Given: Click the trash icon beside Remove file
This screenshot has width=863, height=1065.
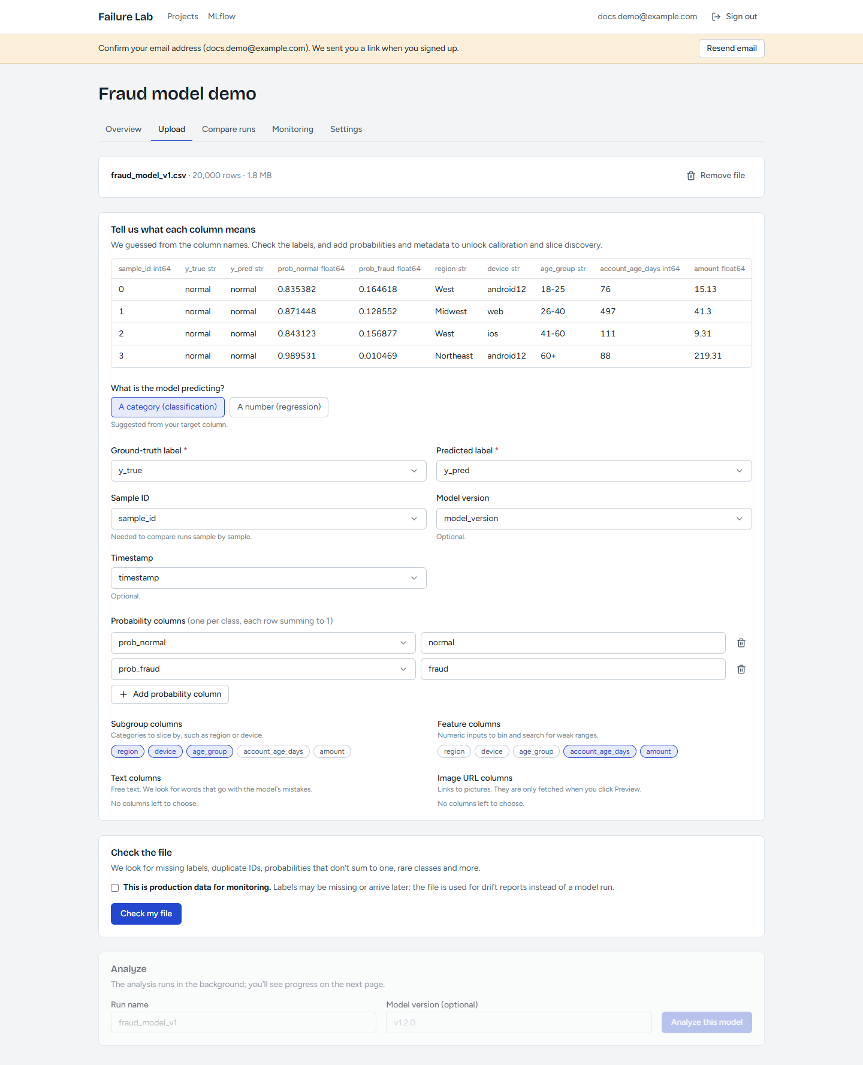Looking at the screenshot, I should pos(691,176).
